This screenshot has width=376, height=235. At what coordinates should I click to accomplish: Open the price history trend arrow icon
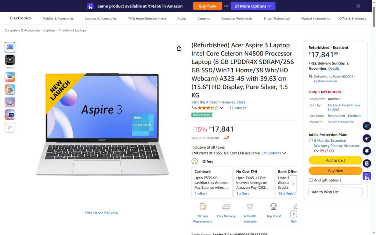tap(226, 138)
